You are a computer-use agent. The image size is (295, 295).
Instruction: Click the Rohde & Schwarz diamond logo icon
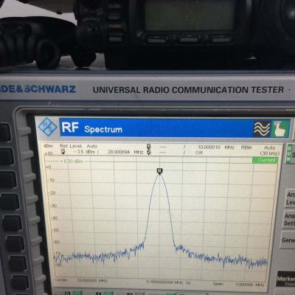[x=48, y=128]
